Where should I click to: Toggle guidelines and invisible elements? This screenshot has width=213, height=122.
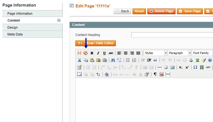172,67
